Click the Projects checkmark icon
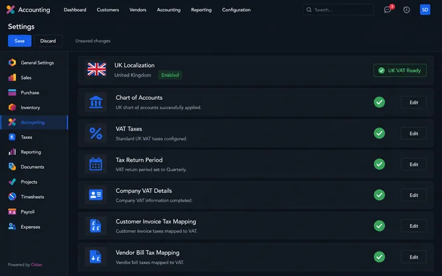 pos(12,182)
